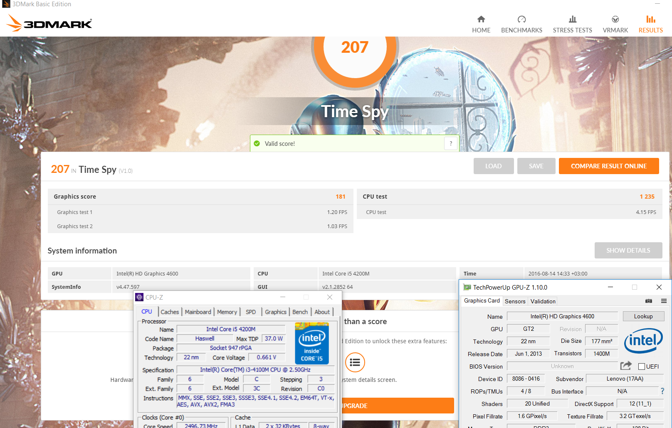This screenshot has width=672, height=428.
Task: Go to BENCHMARKS page
Action: click(x=521, y=25)
